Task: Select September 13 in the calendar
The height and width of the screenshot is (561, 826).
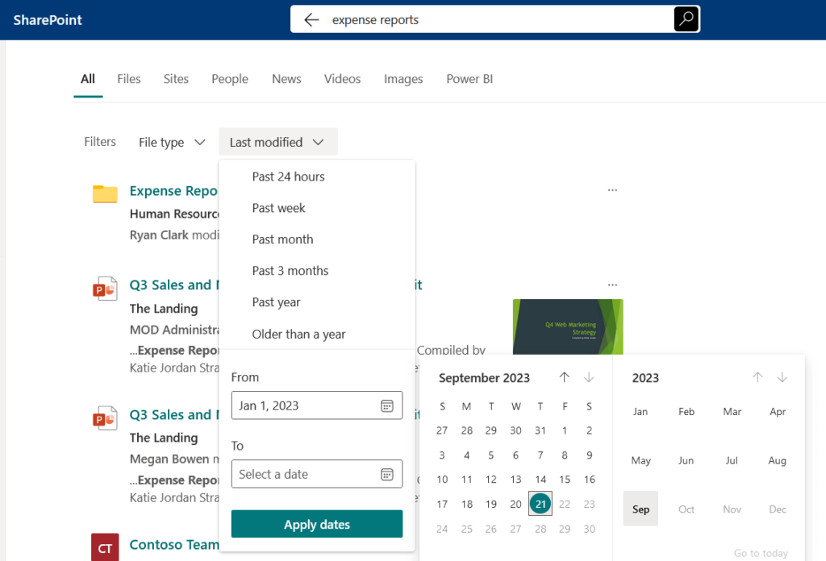Action: 515,480
